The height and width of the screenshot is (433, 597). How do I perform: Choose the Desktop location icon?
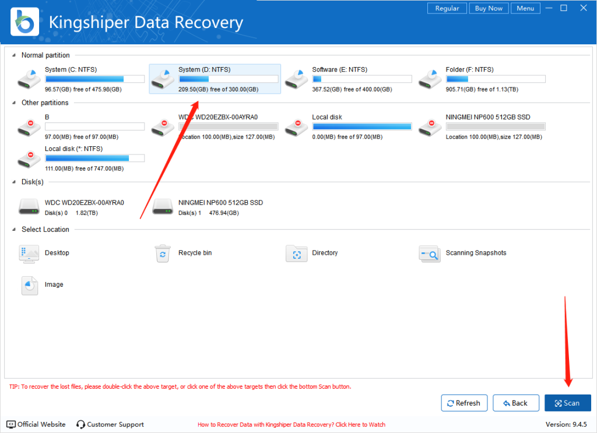tap(29, 254)
